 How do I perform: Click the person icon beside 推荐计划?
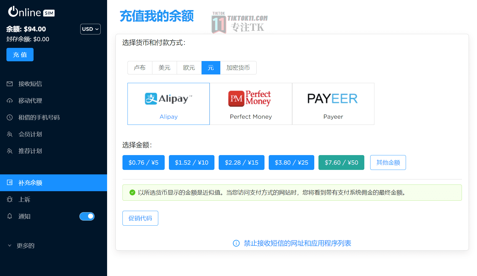tap(10, 151)
